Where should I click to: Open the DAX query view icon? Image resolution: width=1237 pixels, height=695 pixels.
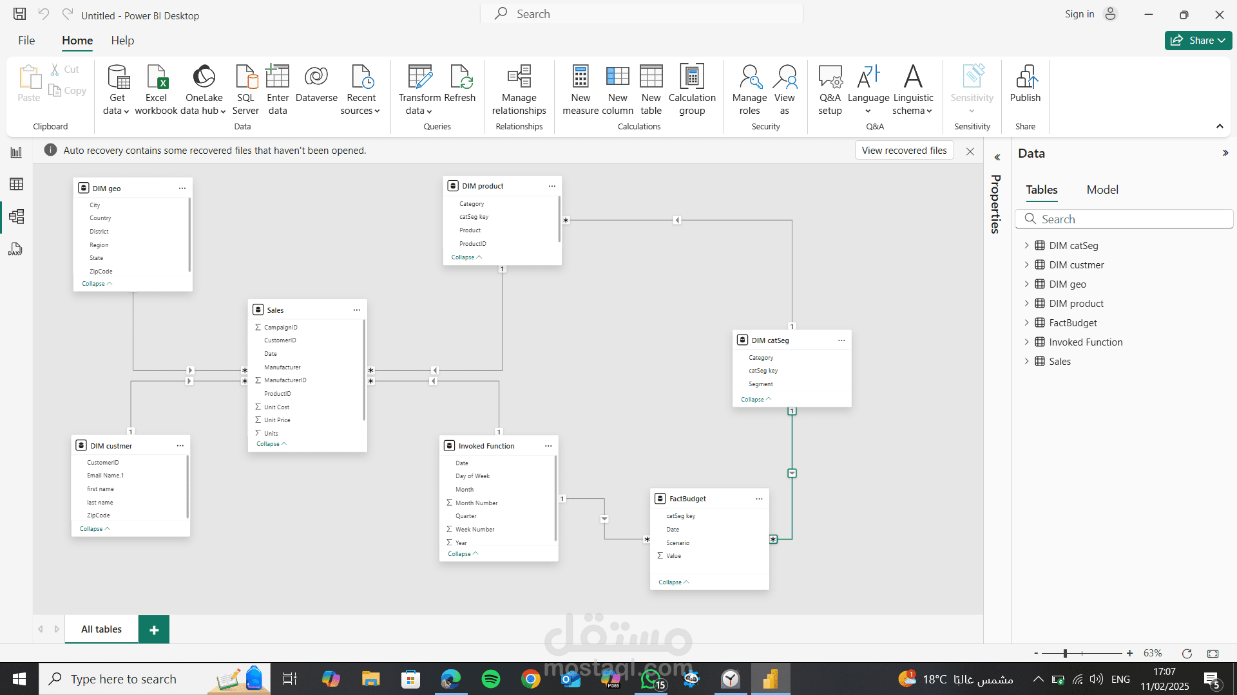[16, 249]
